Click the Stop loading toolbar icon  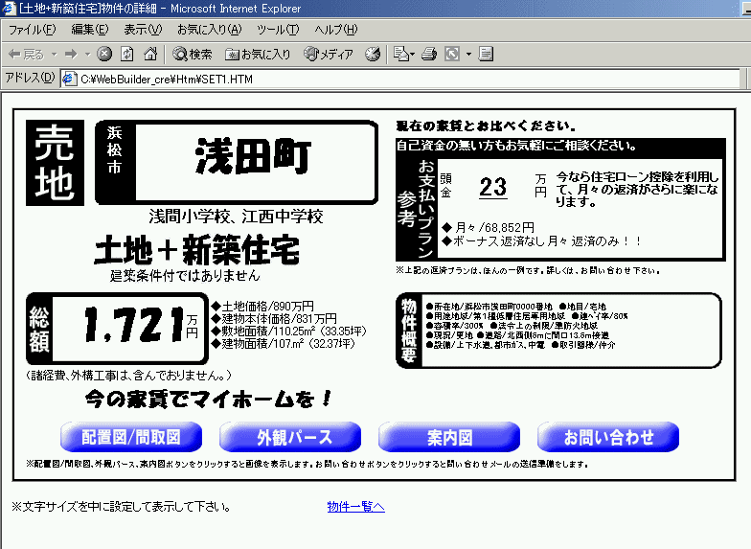(104, 54)
